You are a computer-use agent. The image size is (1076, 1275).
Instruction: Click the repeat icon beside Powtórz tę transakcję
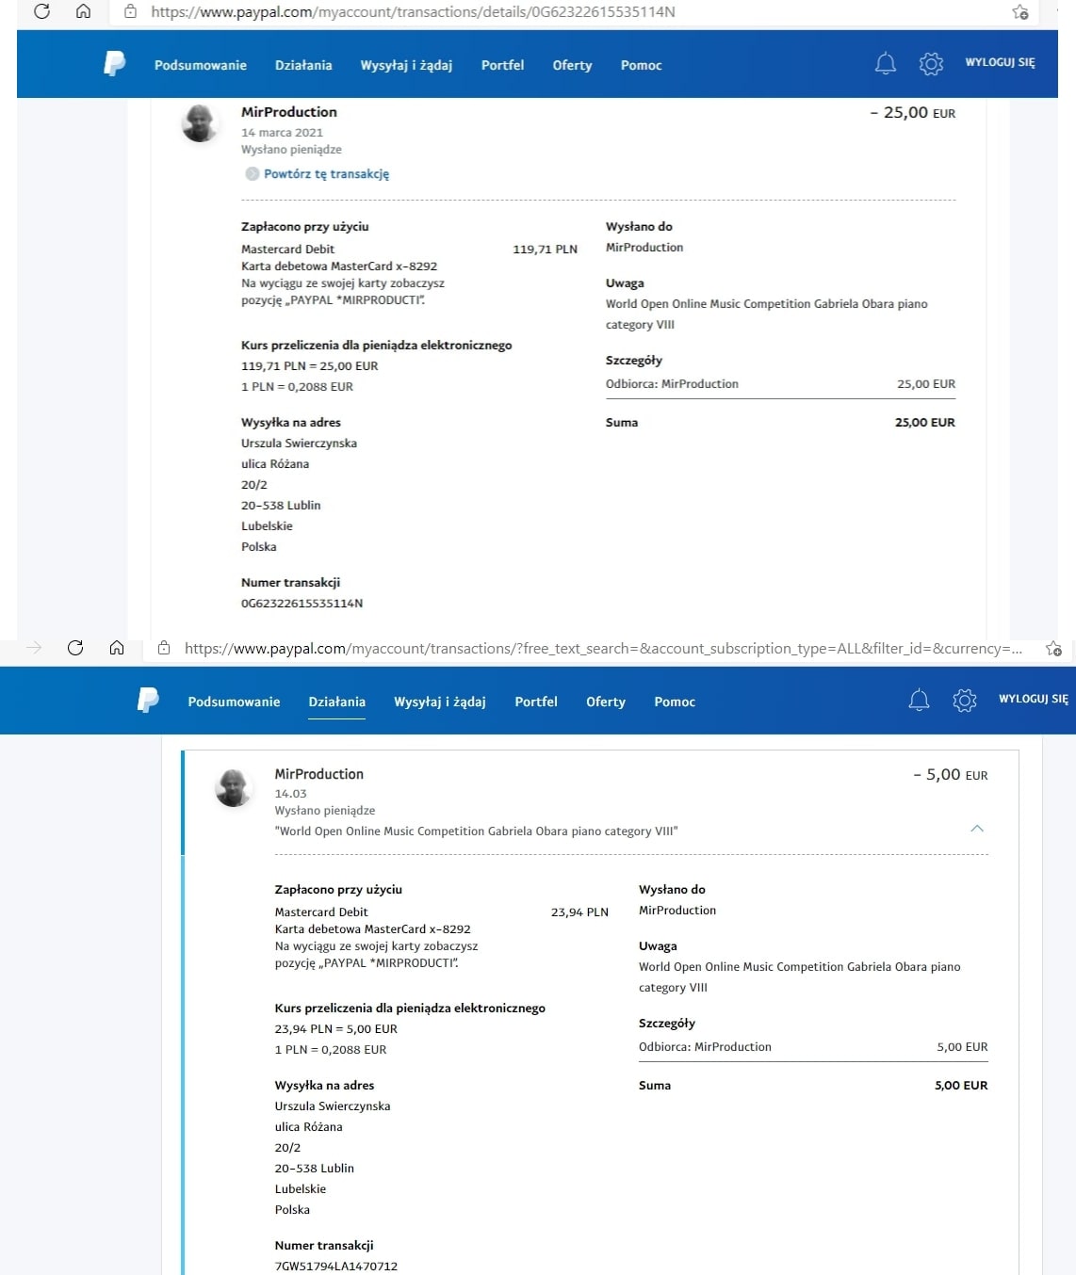click(x=252, y=174)
